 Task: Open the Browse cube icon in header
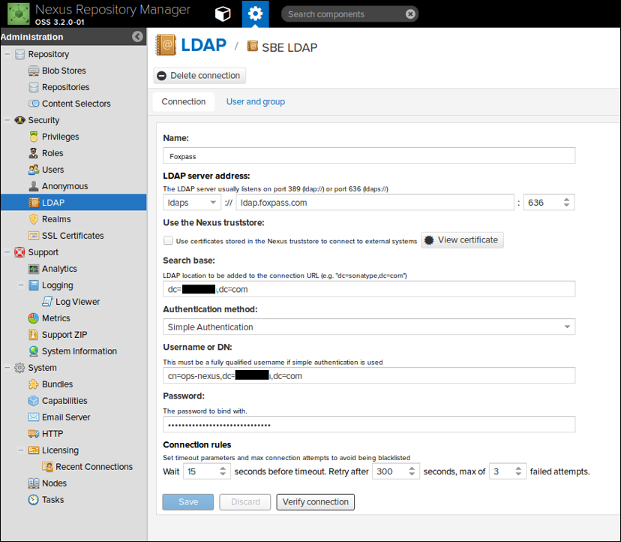[x=223, y=14]
